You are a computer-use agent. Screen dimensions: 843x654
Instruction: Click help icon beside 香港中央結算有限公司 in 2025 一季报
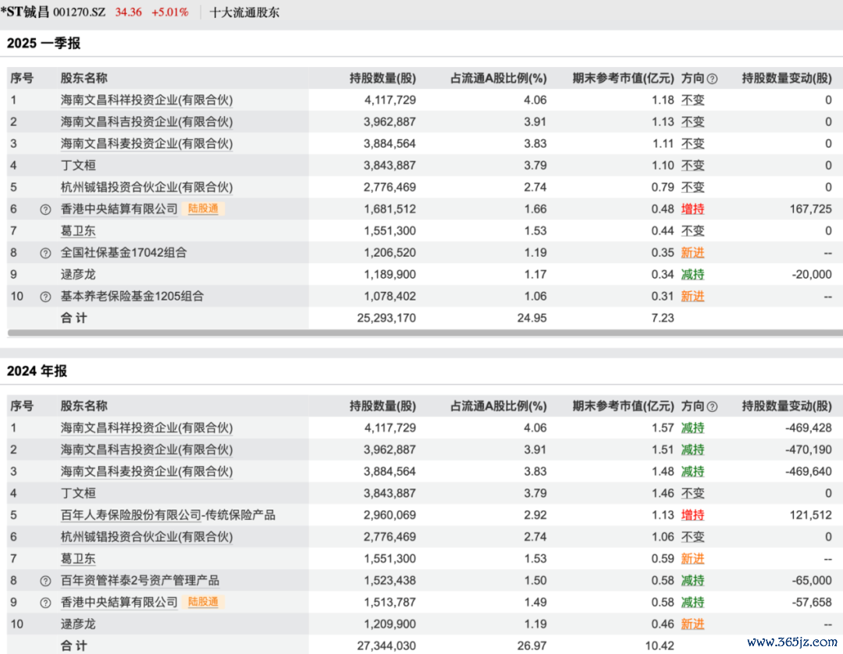coord(45,209)
